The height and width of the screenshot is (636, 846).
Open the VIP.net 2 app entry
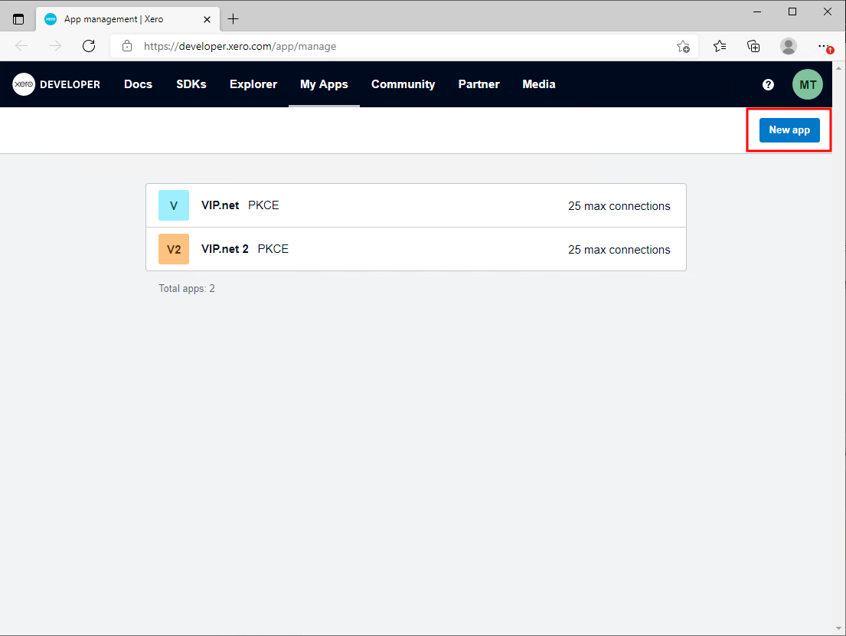point(416,250)
